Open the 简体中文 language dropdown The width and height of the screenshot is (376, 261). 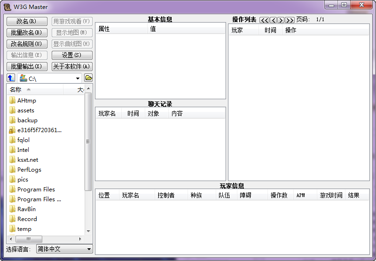click(64, 249)
